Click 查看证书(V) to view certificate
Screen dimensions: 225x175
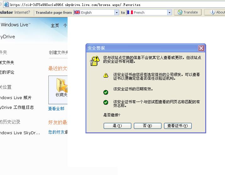(178, 126)
